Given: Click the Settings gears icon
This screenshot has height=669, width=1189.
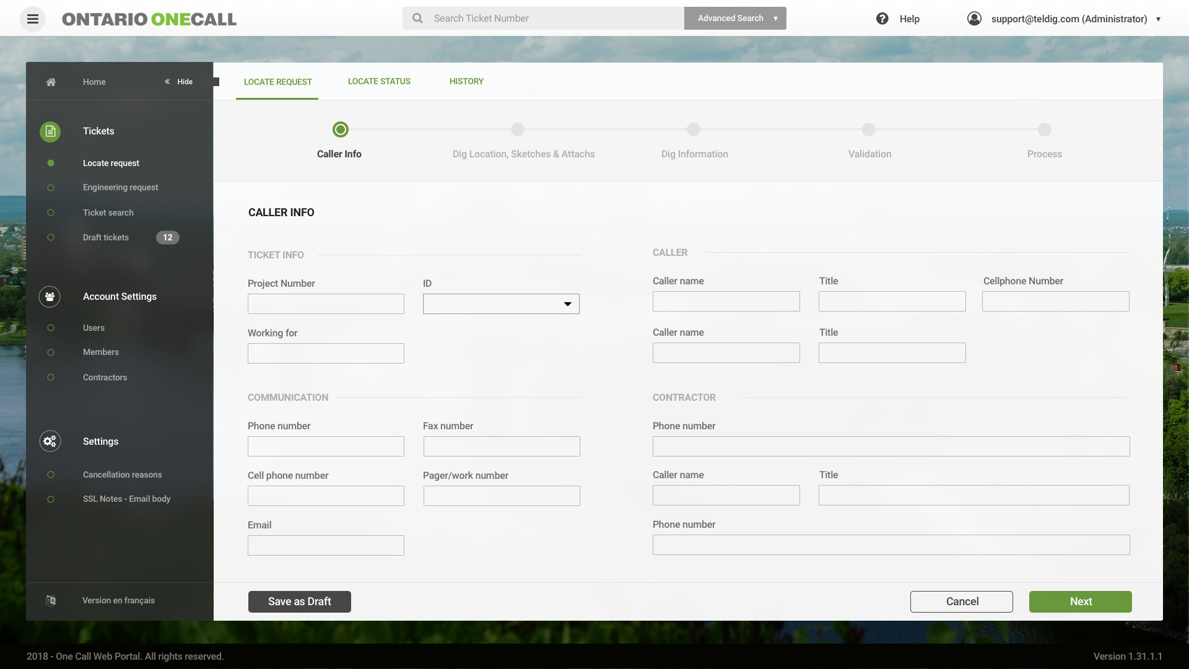Looking at the screenshot, I should tap(50, 441).
